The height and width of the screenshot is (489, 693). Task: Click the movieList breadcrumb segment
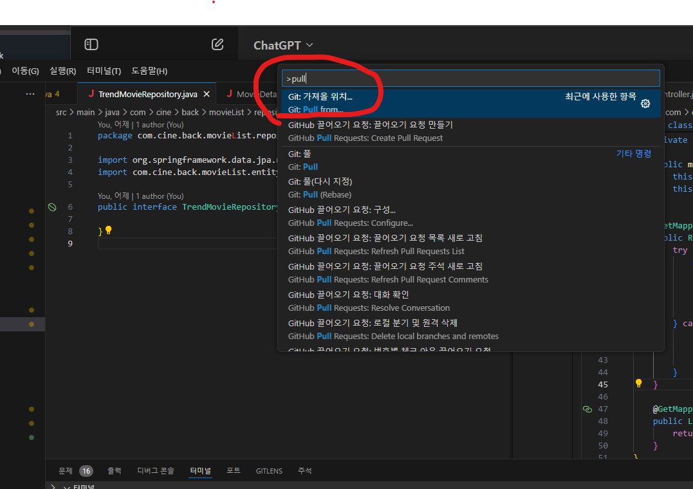pos(226,113)
